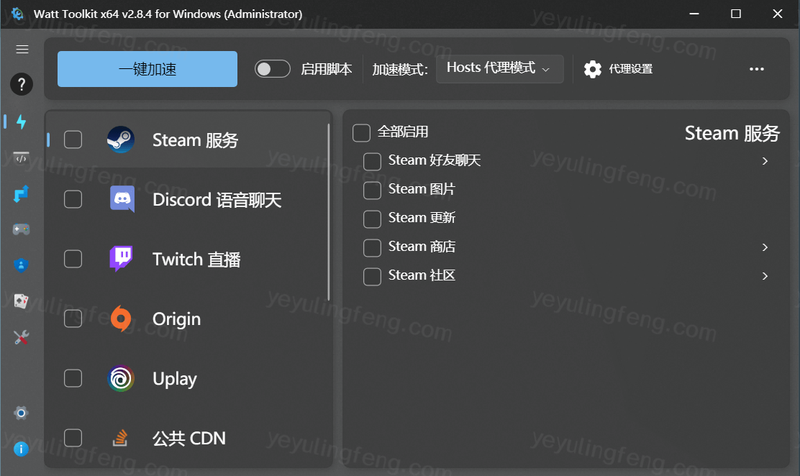800x476 pixels.
Task: Open the three-dot more options menu
Action: pyautogui.click(x=757, y=69)
